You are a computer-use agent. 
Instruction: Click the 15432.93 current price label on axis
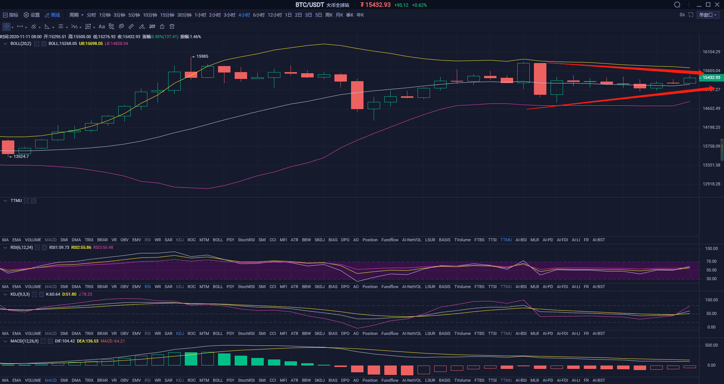tap(711, 78)
